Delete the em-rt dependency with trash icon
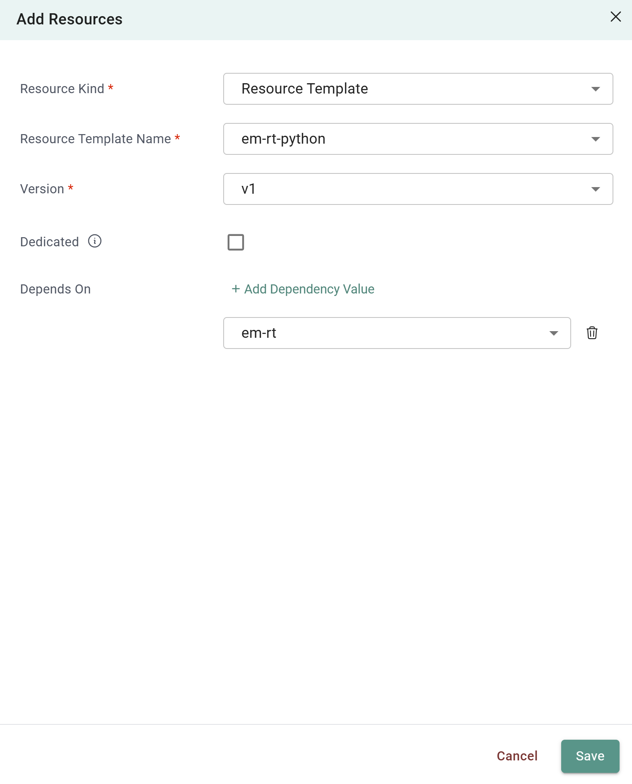Image resolution: width=632 pixels, height=784 pixels. click(592, 333)
